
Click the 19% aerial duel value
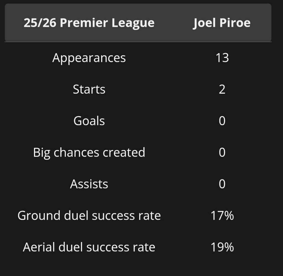click(x=222, y=247)
